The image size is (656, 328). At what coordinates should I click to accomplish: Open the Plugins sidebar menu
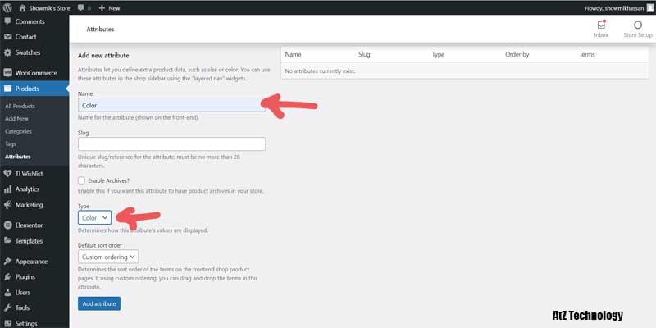(25, 276)
